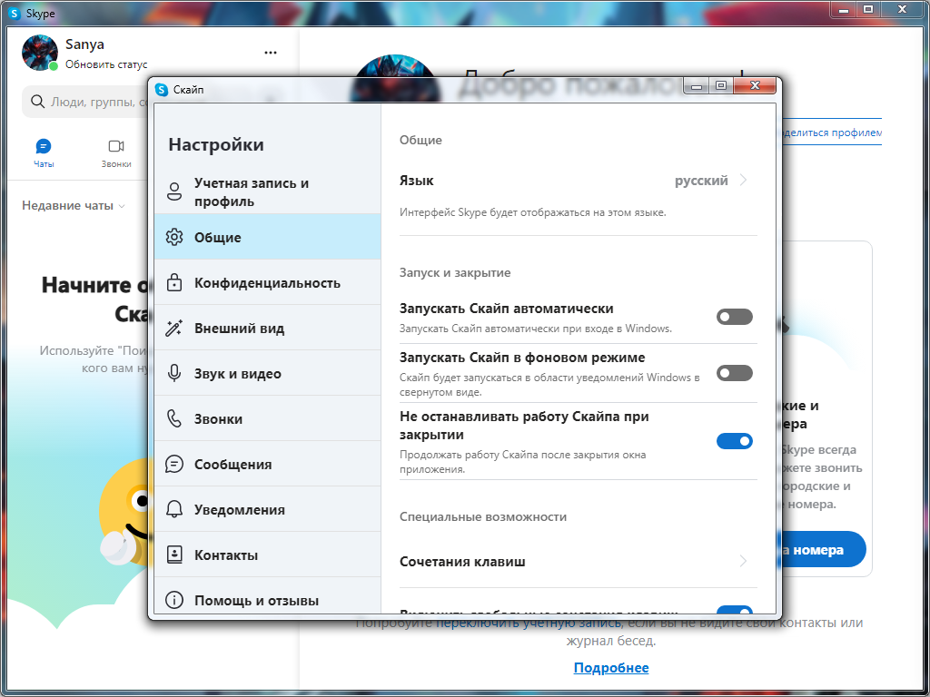
Task: Select the Звук и видео settings tab
Action: 268,373
